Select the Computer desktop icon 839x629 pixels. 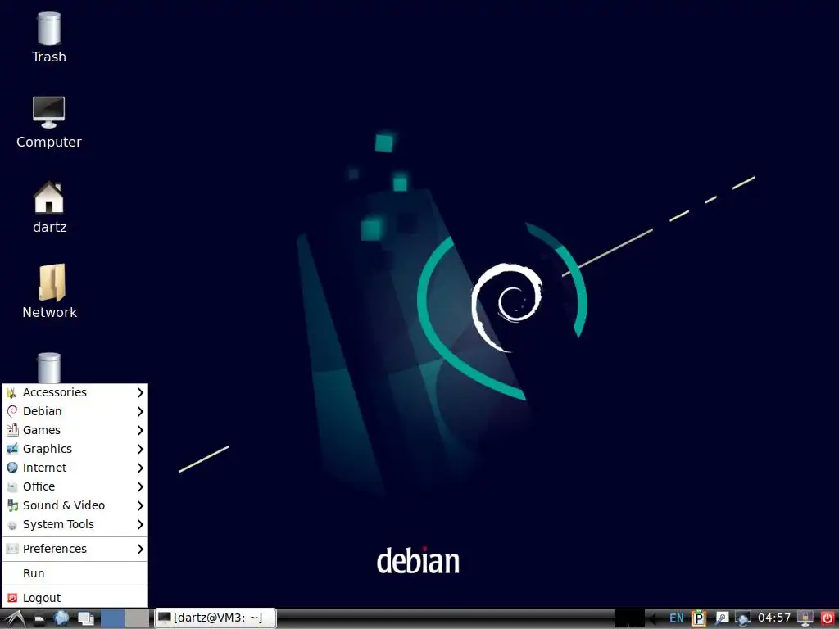[x=48, y=123]
